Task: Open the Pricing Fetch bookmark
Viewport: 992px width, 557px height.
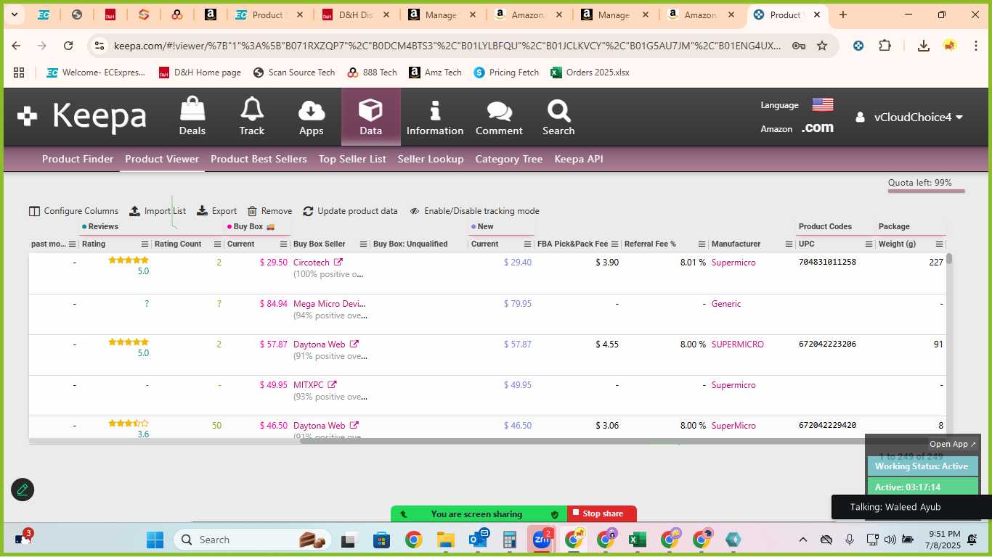Action: point(506,73)
